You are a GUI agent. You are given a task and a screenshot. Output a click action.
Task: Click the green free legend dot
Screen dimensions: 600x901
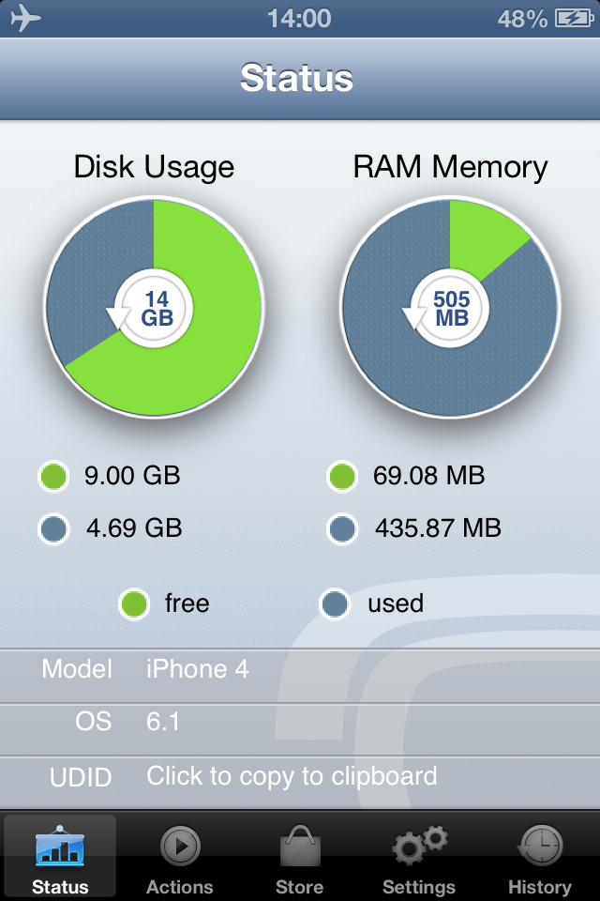(135, 603)
